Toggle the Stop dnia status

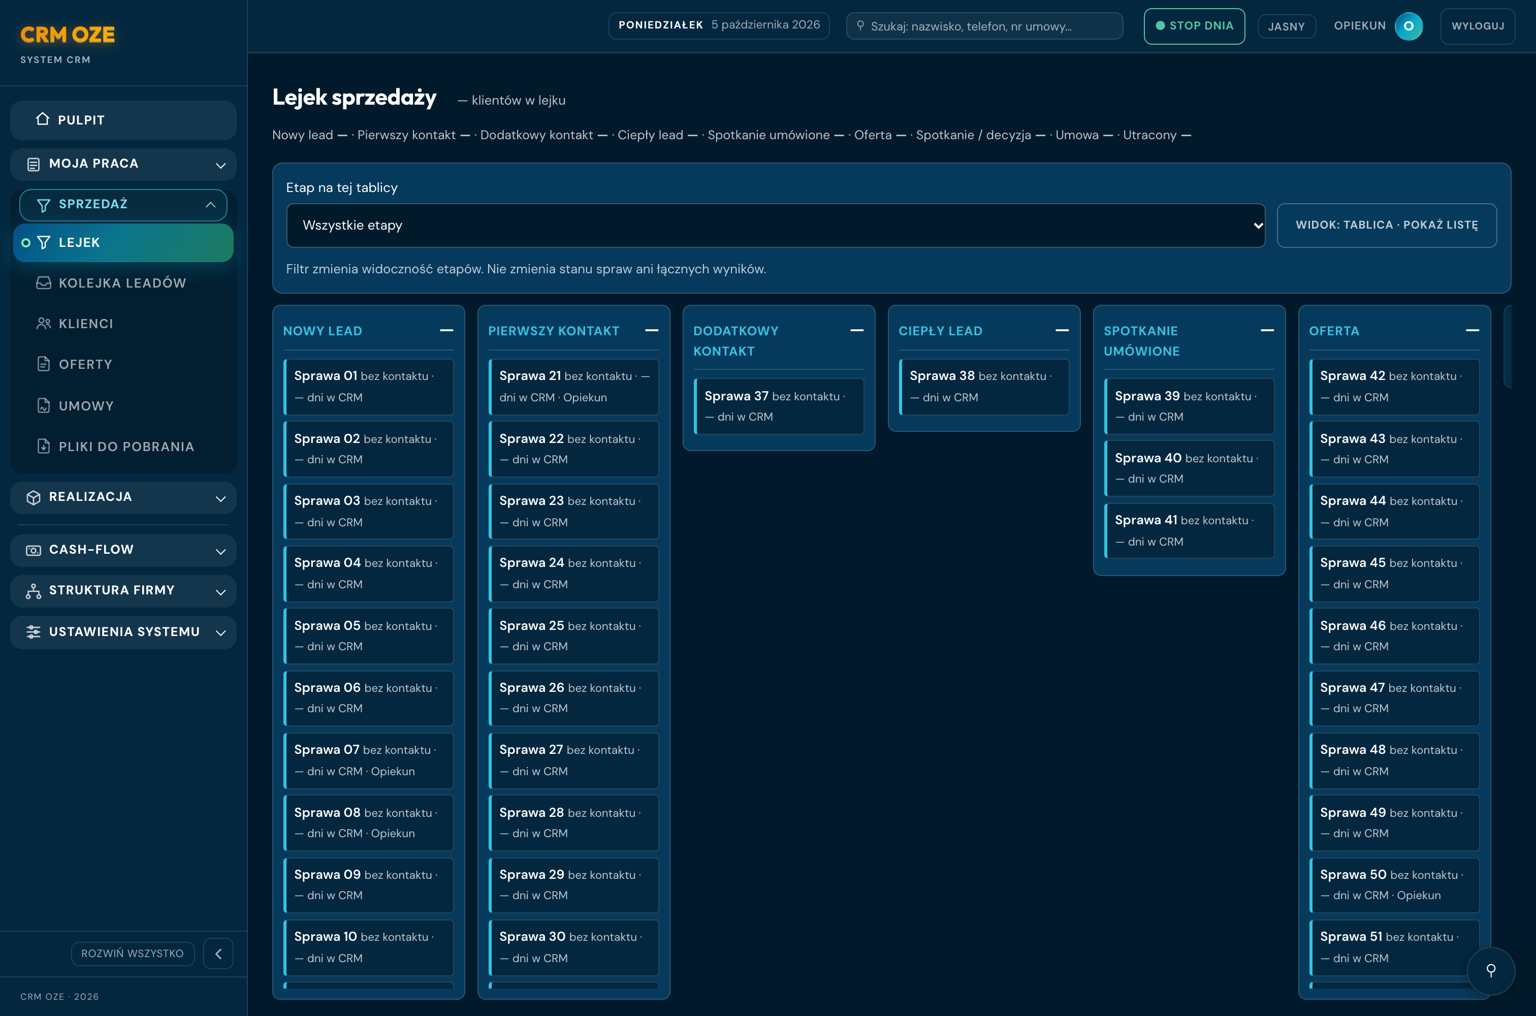(1194, 26)
